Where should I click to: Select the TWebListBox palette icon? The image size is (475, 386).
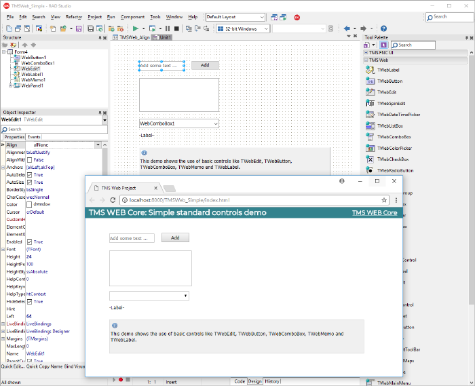click(x=370, y=126)
